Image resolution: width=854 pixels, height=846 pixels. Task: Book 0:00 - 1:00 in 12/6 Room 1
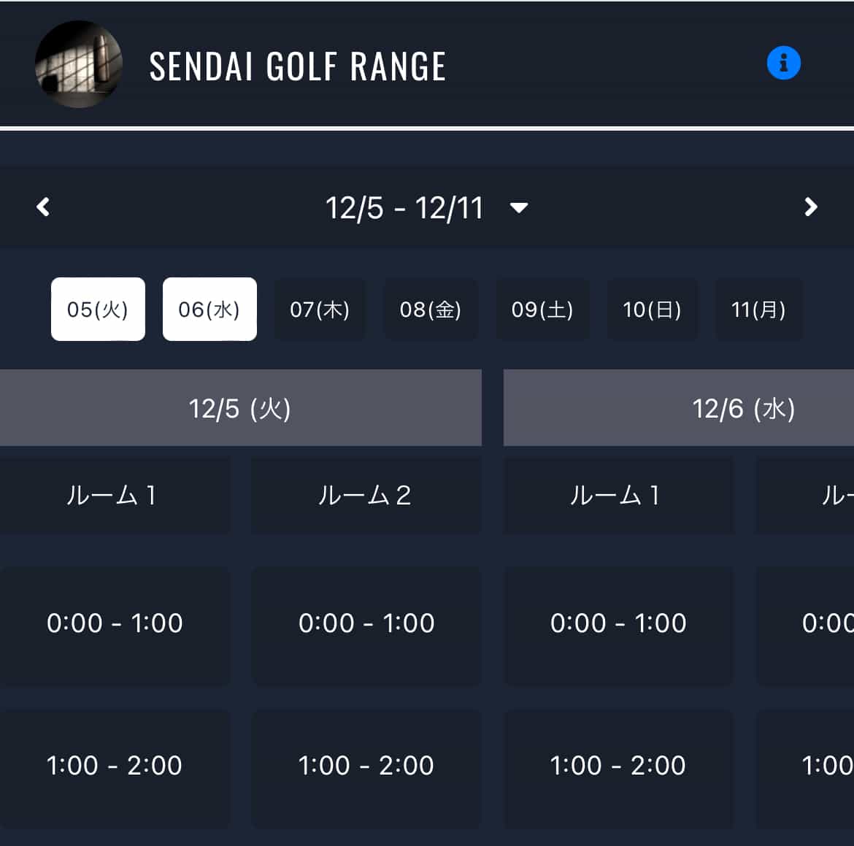[618, 623]
